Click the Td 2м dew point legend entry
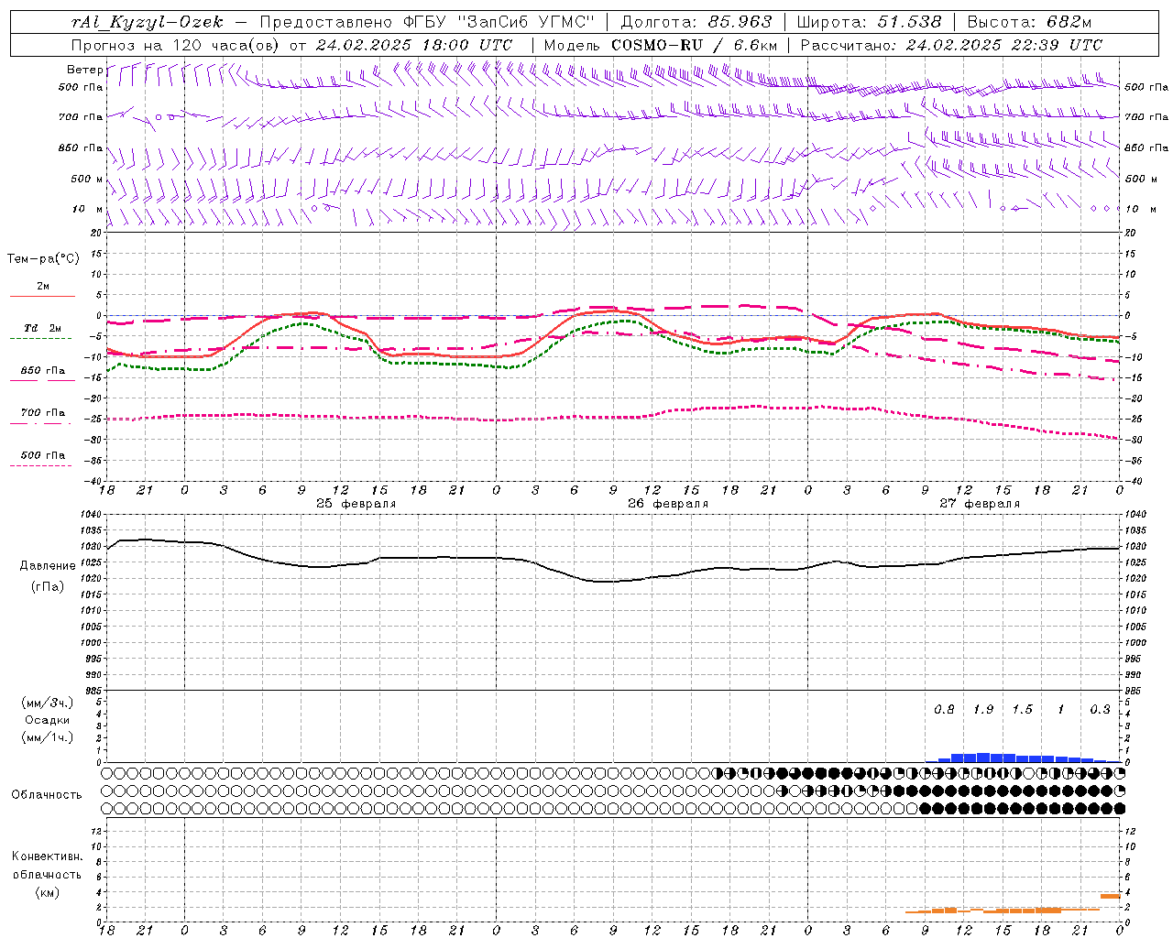 coord(42,328)
